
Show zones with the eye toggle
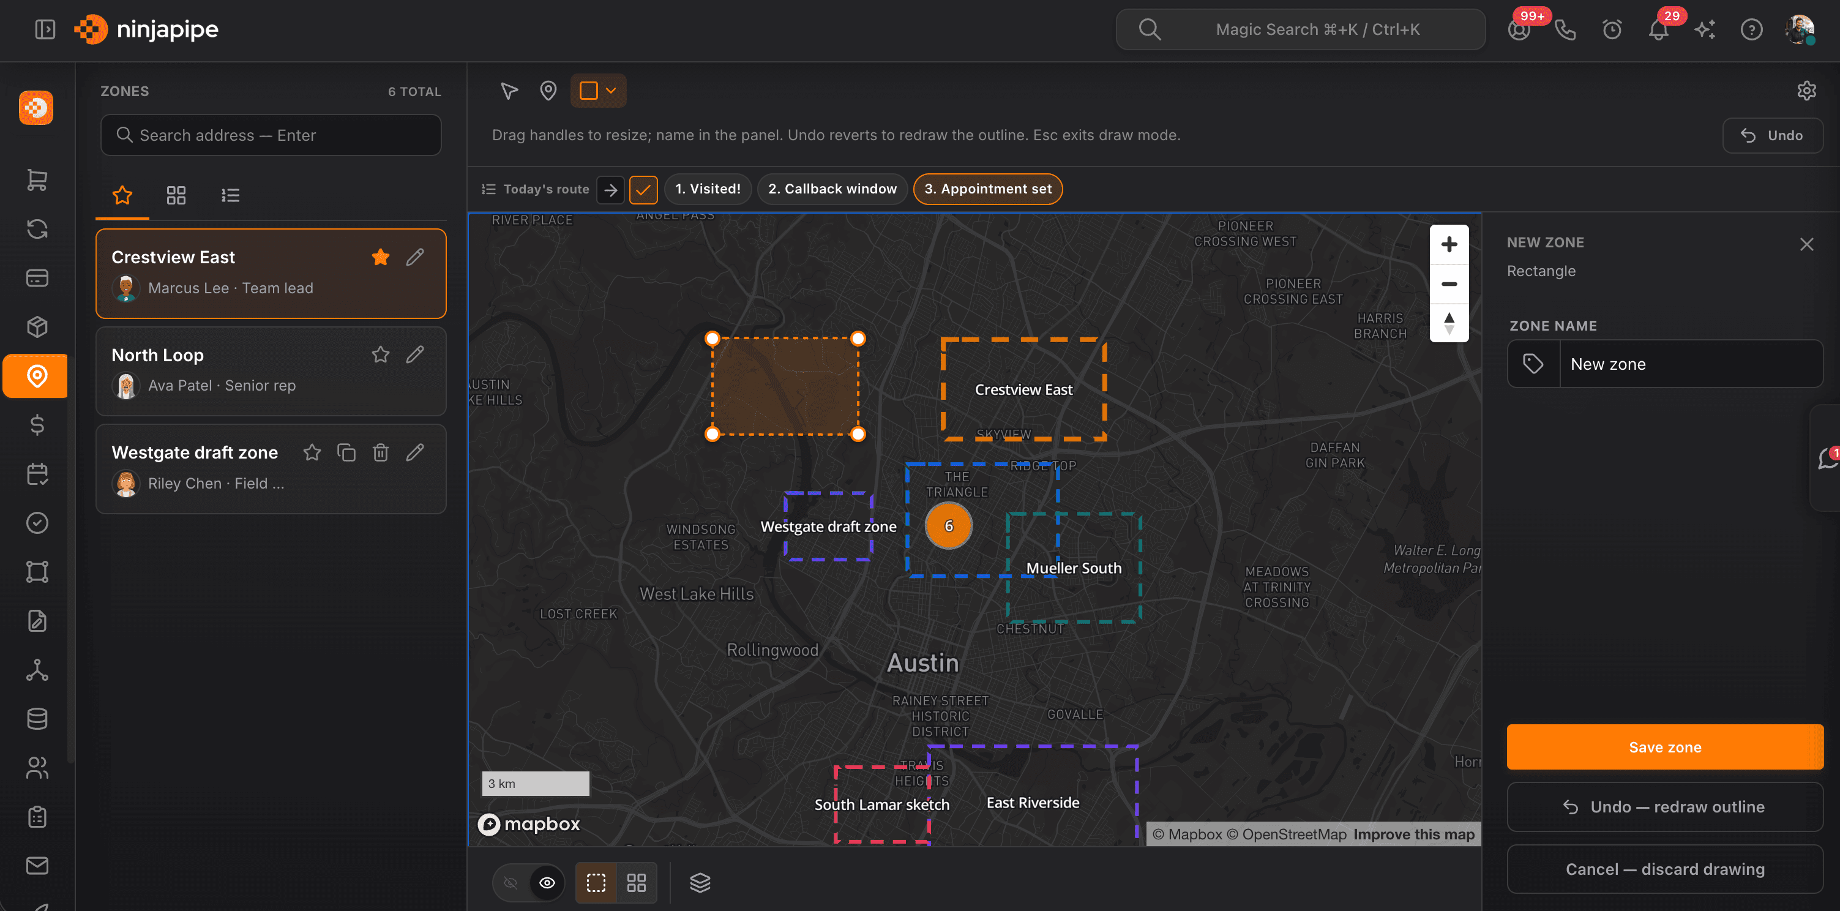pos(547,882)
